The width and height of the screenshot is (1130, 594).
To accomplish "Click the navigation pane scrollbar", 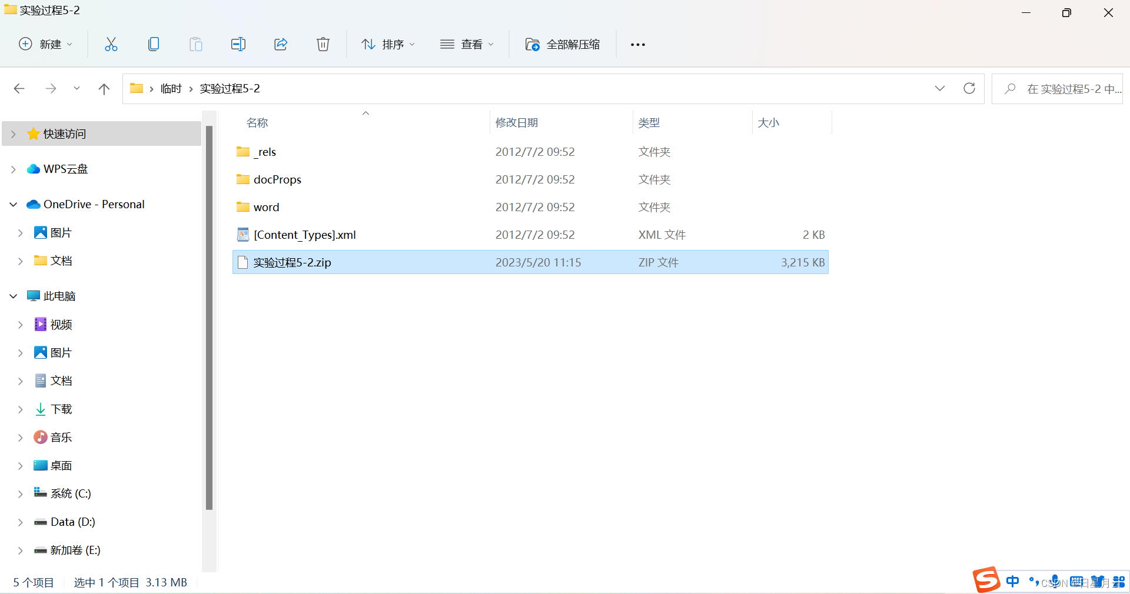I will (209, 318).
